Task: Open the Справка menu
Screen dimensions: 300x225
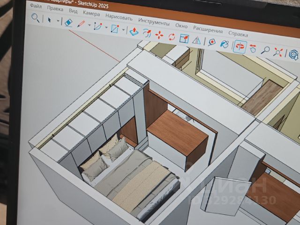Action: pos(238,34)
